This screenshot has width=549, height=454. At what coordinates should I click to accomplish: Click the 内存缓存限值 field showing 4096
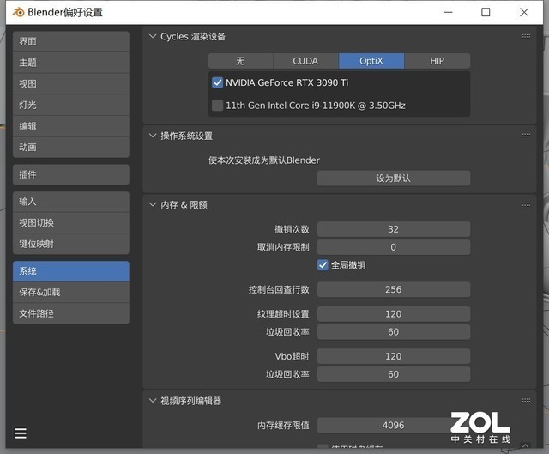394,426
